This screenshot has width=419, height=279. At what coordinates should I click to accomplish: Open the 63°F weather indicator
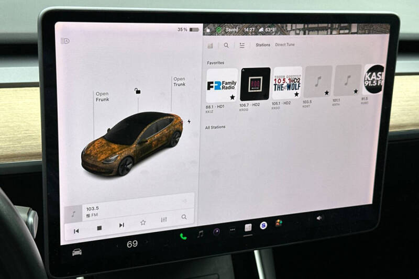pos(267,30)
